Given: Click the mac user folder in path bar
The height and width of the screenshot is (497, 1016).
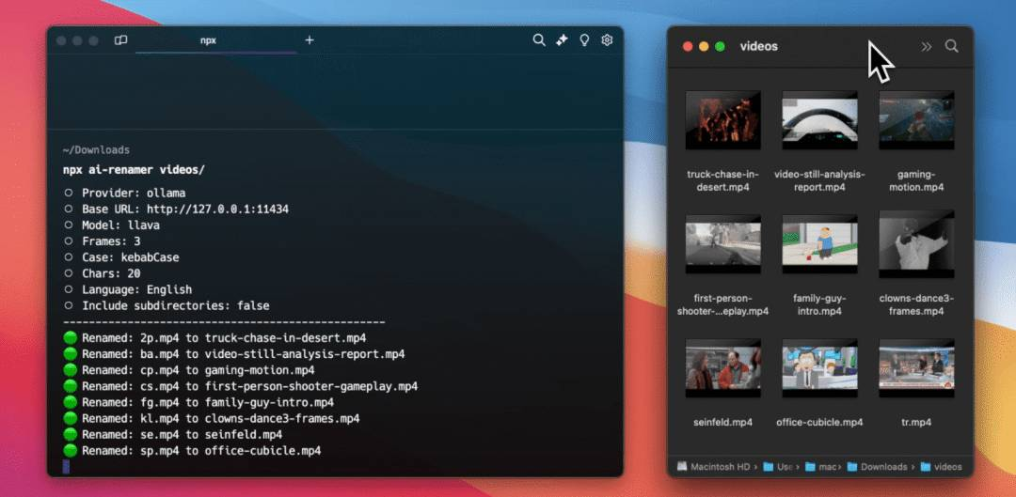Looking at the screenshot, I should point(823,467).
